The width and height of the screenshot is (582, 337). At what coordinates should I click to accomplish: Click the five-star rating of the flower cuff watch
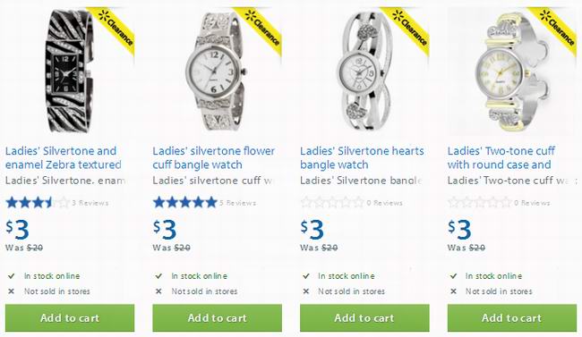[184, 202]
